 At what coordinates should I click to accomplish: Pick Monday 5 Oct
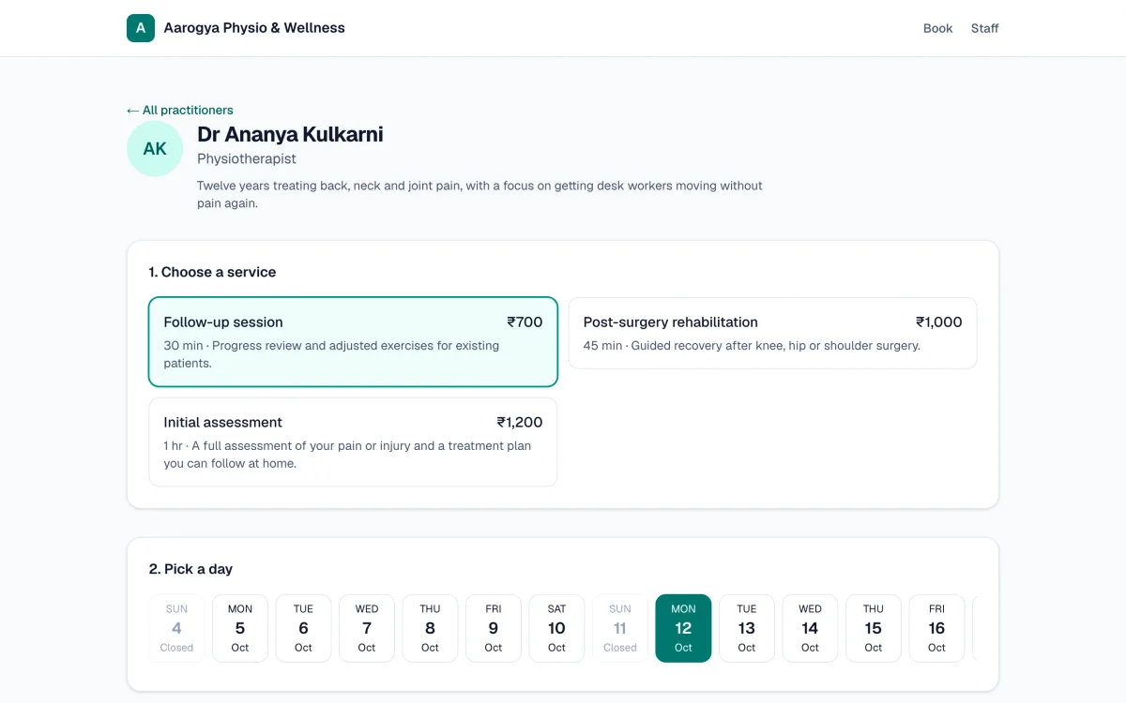(240, 628)
